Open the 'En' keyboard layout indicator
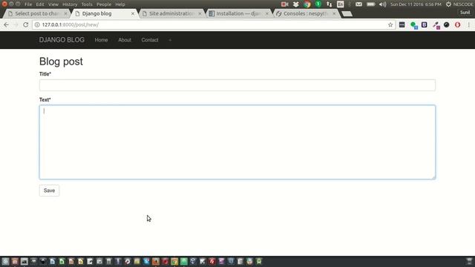The image size is (475, 267). [x=340, y=4]
